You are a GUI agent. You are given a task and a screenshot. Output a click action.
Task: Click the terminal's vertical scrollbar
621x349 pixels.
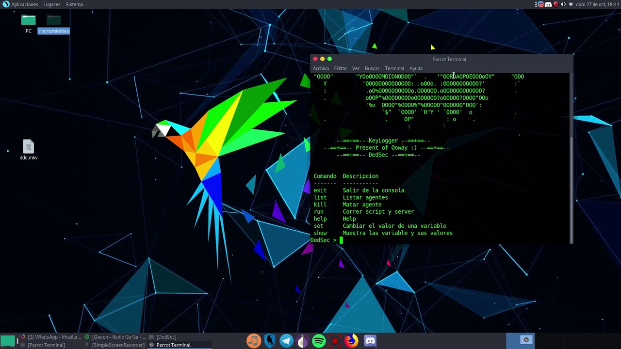(571, 189)
